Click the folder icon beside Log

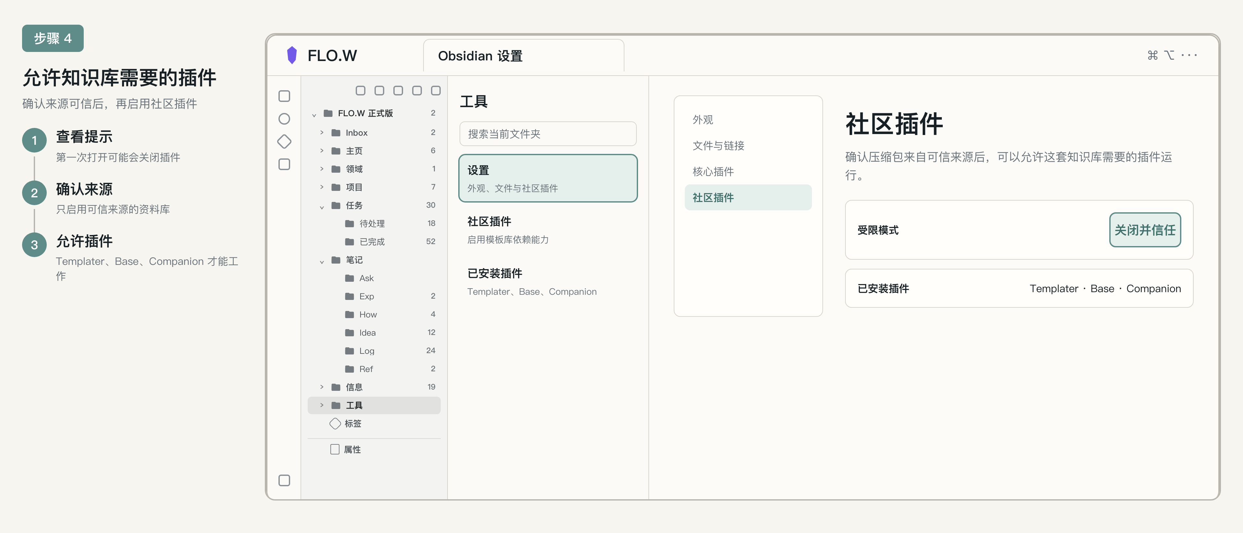coord(349,351)
